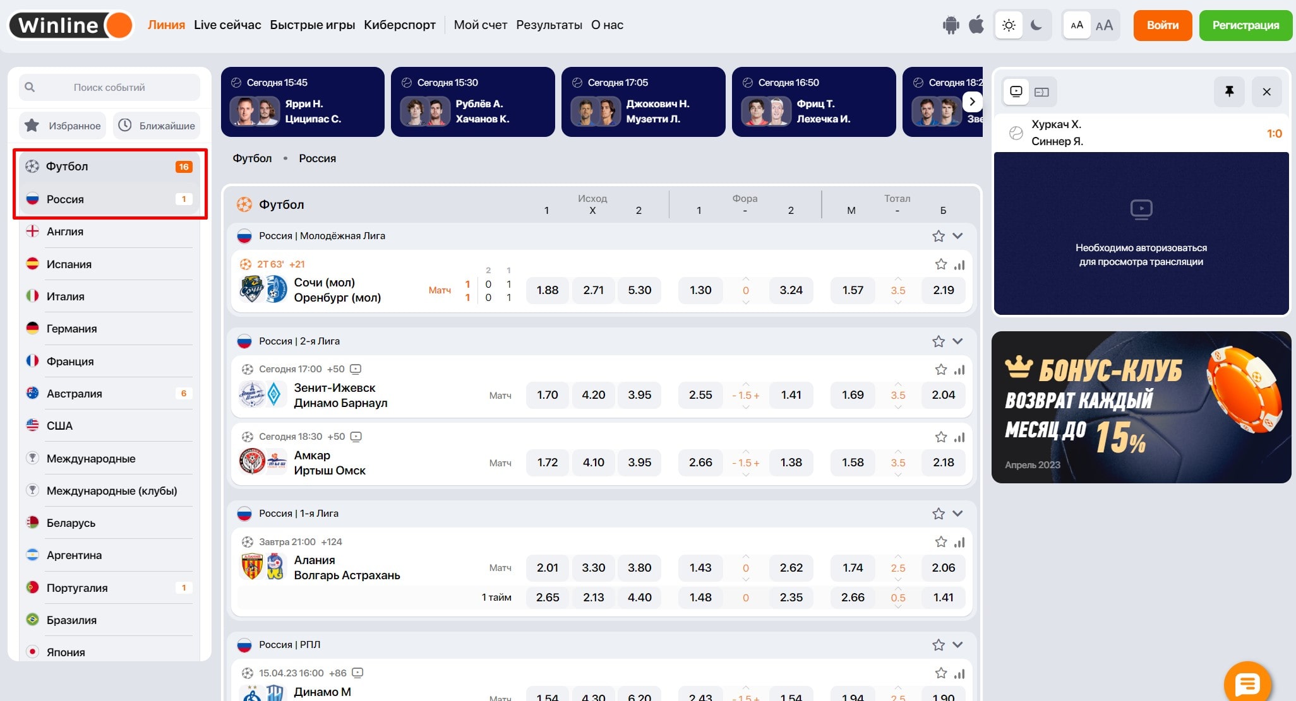1296x701 pixels.
Task: Increase total line for Алания match
Action: (x=898, y=557)
